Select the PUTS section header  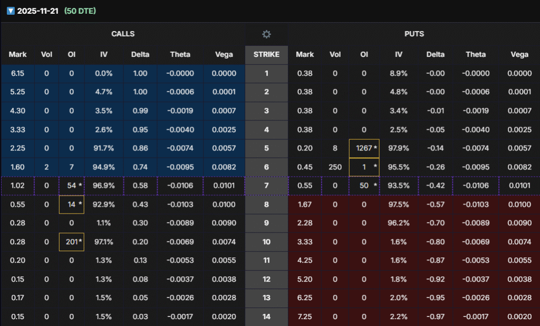[414, 34]
